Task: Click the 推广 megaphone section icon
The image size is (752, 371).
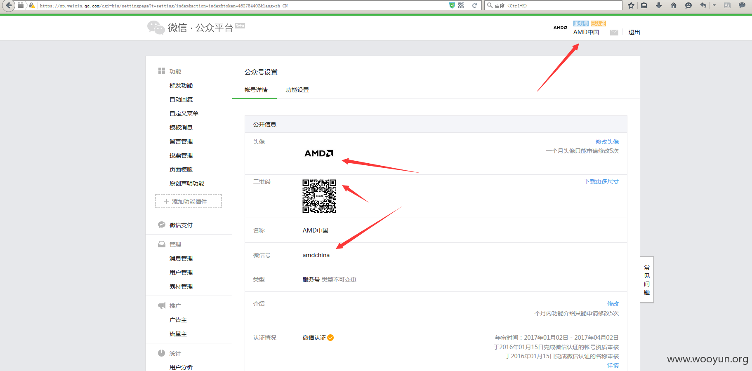Action: click(162, 305)
